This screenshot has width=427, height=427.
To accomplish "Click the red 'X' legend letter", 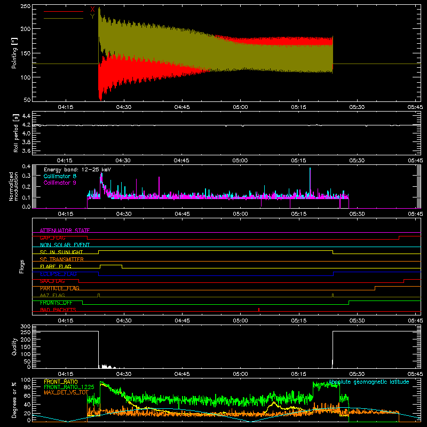I will 92,9.
